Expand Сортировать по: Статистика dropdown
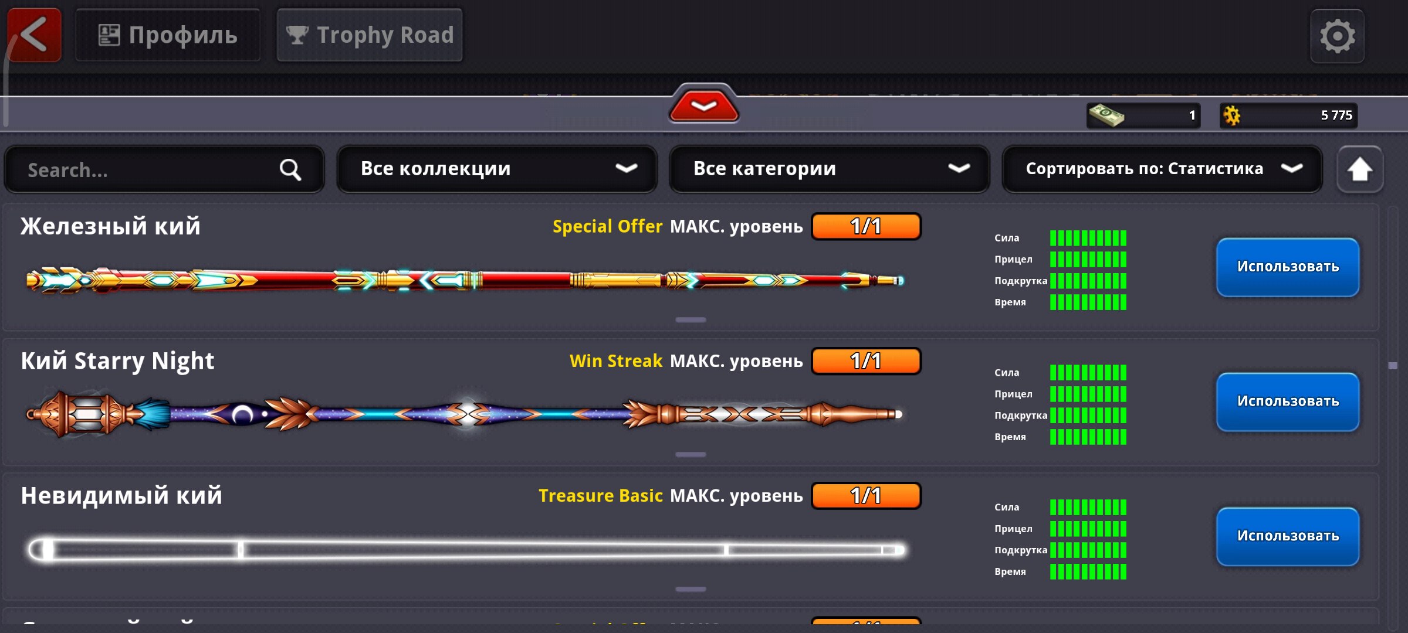 click(1162, 169)
